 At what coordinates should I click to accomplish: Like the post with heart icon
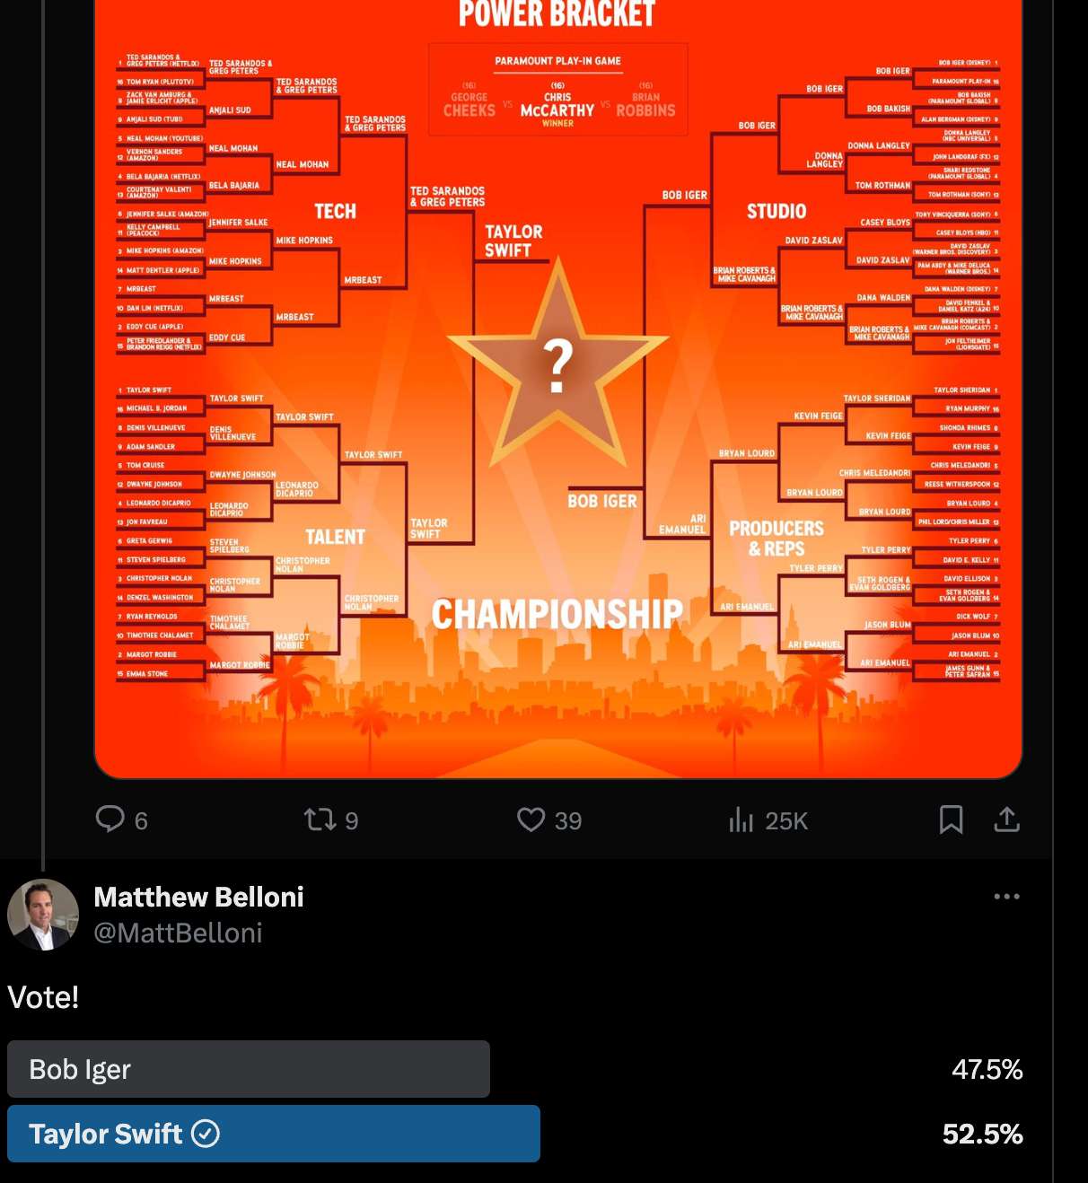pos(531,819)
